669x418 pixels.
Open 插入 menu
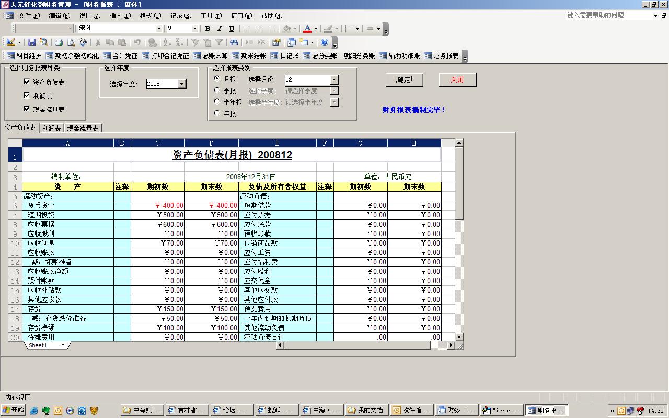click(120, 16)
